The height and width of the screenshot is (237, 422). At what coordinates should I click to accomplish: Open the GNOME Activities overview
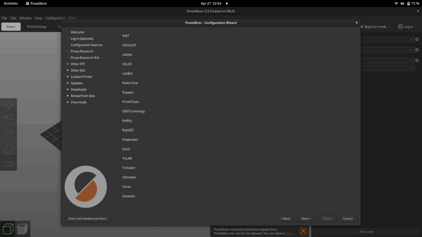[x=11, y=3]
